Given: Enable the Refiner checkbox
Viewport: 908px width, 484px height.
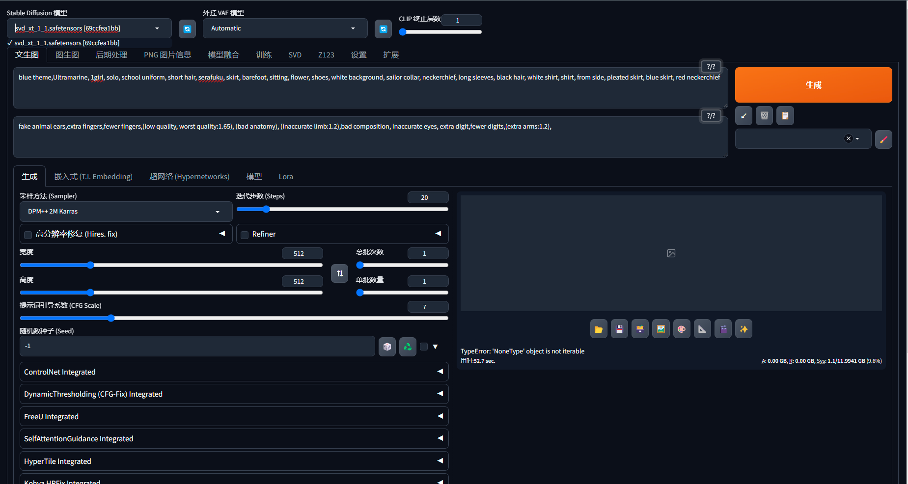Looking at the screenshot, I should (x=245, y=235).
